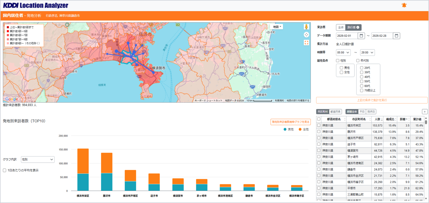Screen dimensions: 429x203
Task: Click the up-arrow button above the table
Action: point(425,112)
